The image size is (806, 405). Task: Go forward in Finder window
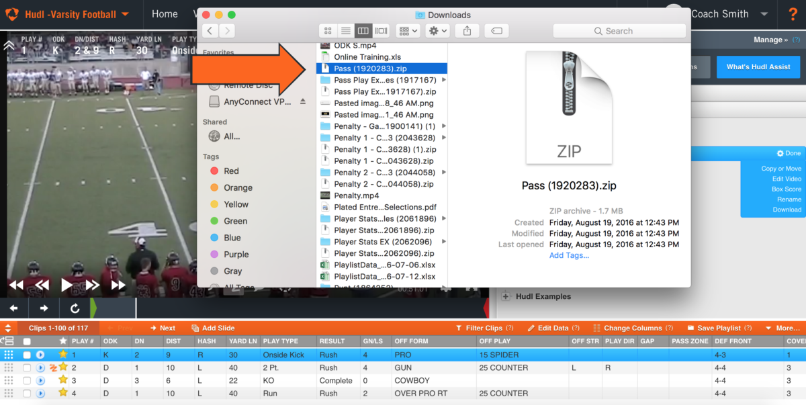click(227, 31)
